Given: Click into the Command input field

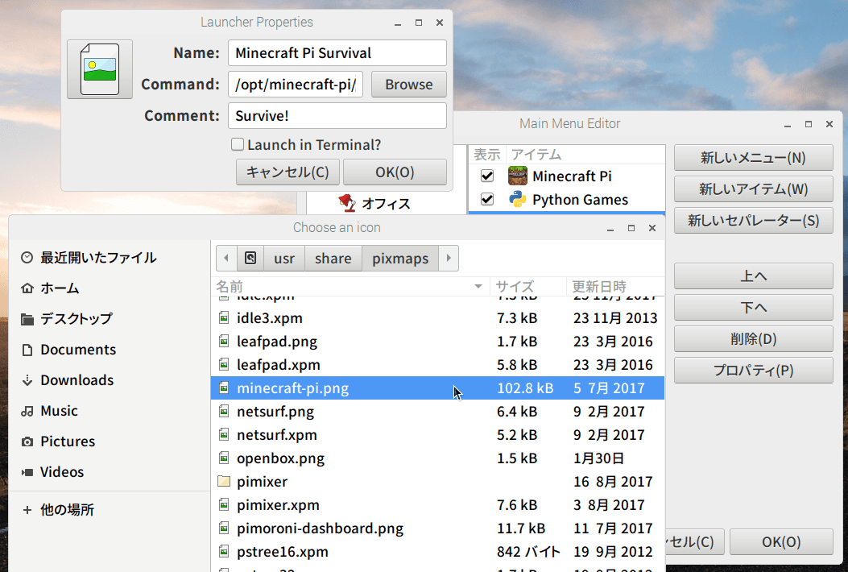Looking at the screenshot, I should [x=296, y=85].
